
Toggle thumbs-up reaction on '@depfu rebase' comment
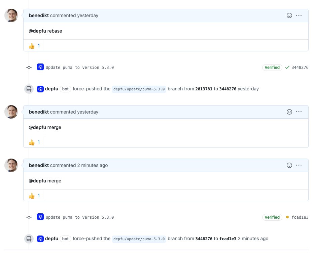pyautogui.click(x=34, y=46)
